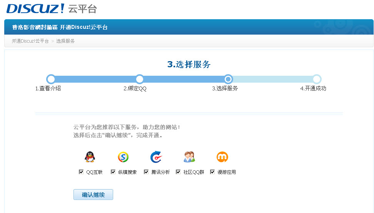
Task: Click the 腾讯分析 label text
Action: point(160,172)
